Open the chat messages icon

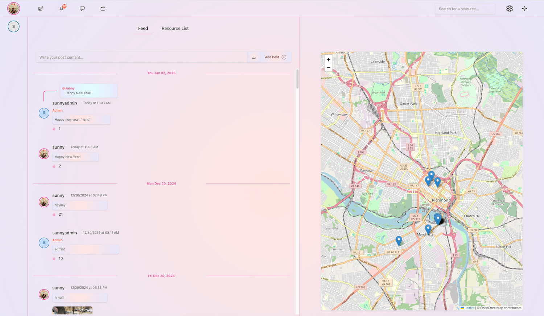pyautogui.click(x=82, y=8)
